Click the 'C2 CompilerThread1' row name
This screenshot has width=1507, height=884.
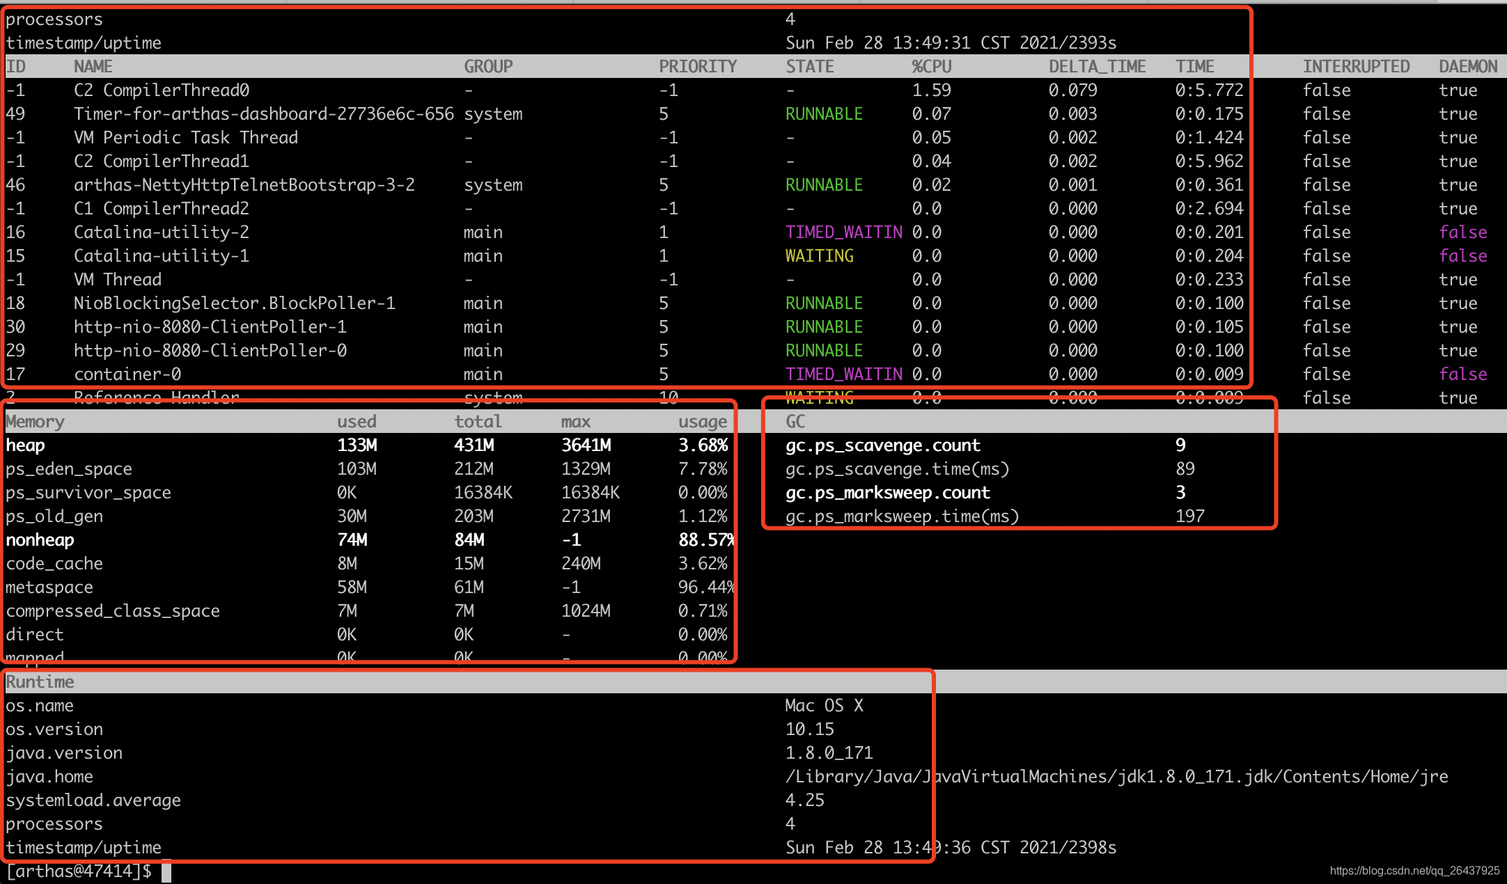click(x=162, y=161)
